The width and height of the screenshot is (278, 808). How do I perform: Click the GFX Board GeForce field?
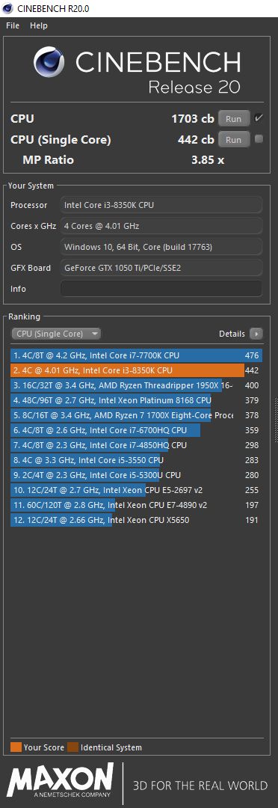pos(161,268)
